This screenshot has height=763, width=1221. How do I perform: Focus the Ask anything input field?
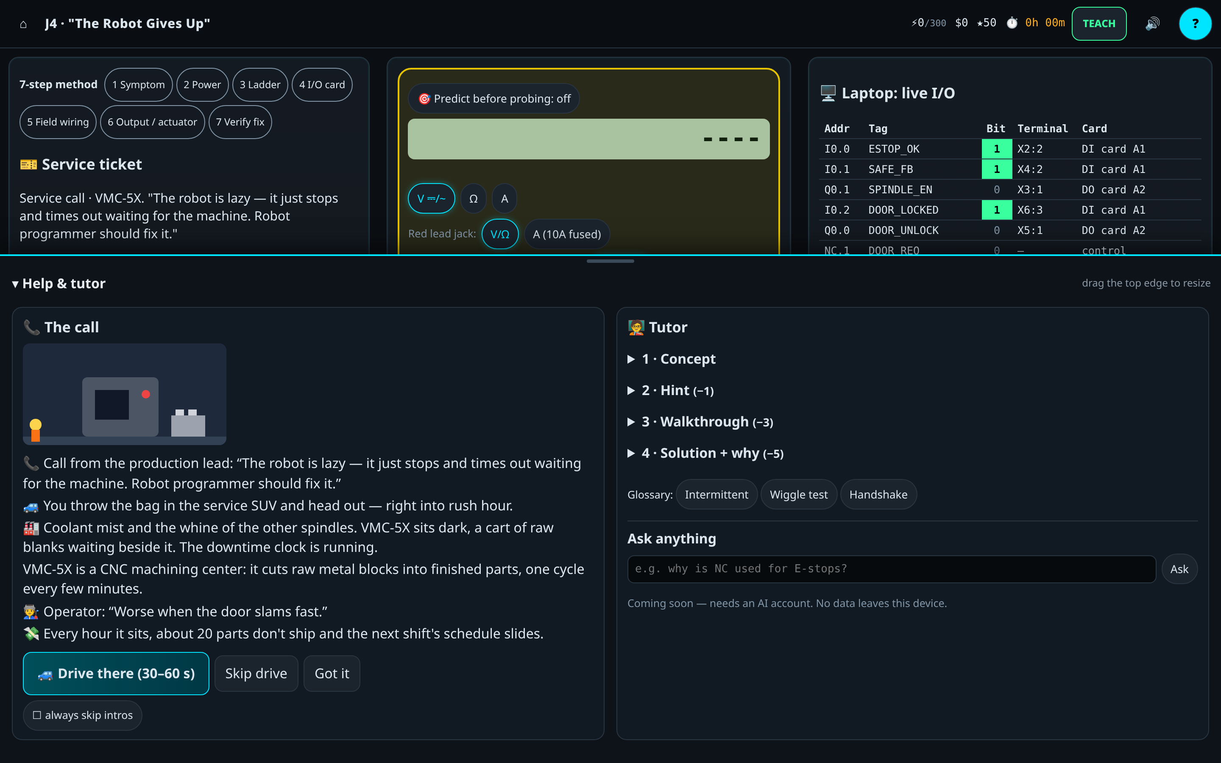pyautogui.click(x=892, y=569)
